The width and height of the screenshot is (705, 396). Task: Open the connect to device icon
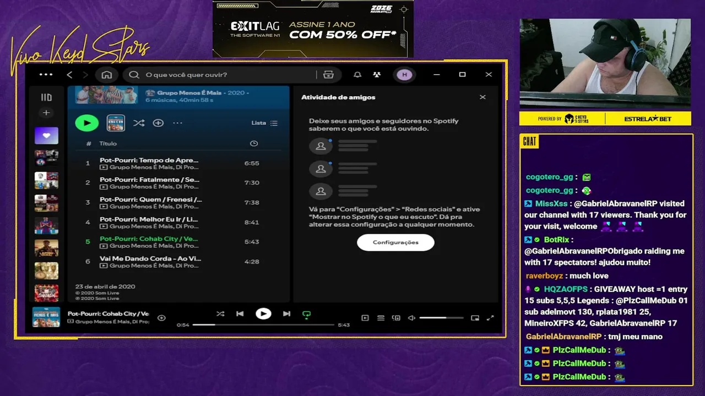pos(396,318)
